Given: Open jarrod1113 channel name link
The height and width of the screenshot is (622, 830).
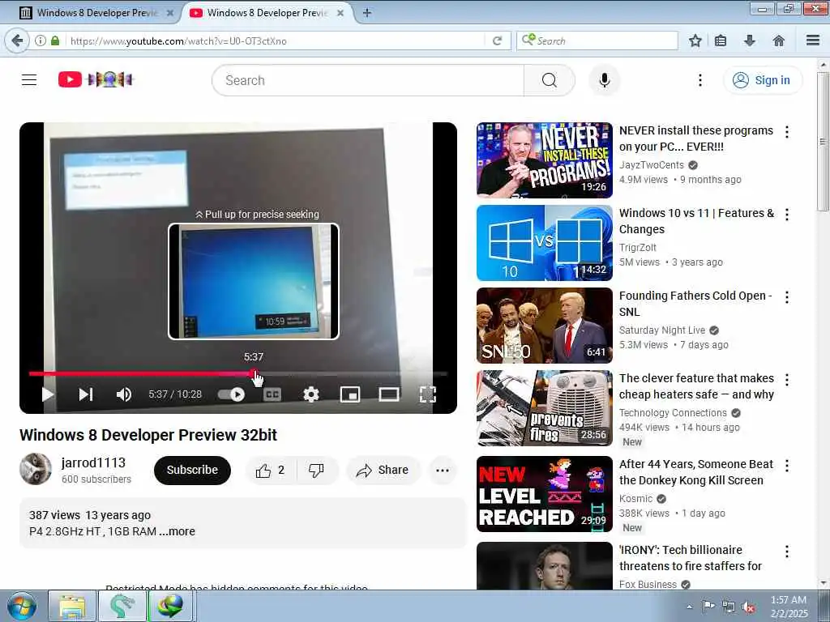Looking at the screenshot, I should pos(93,462).
